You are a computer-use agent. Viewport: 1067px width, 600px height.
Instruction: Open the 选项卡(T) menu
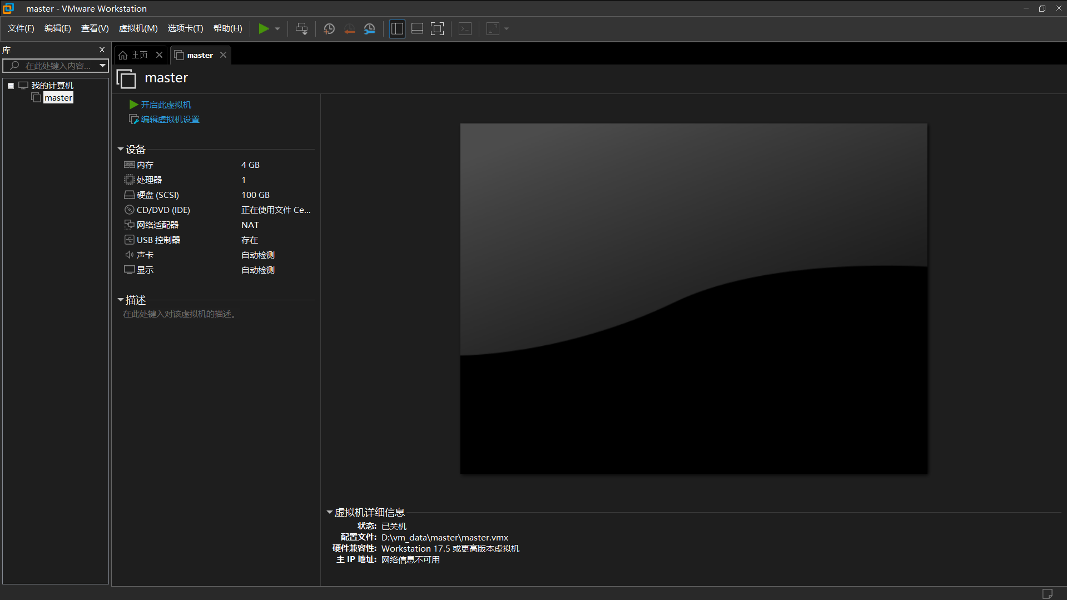186,28
